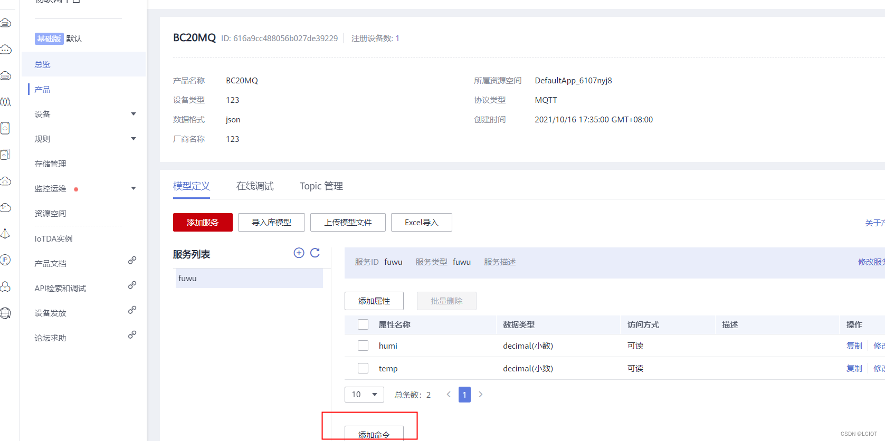Click the 访问方式 column header
This screenshot has width=885, height=441.
coord(643,325)
